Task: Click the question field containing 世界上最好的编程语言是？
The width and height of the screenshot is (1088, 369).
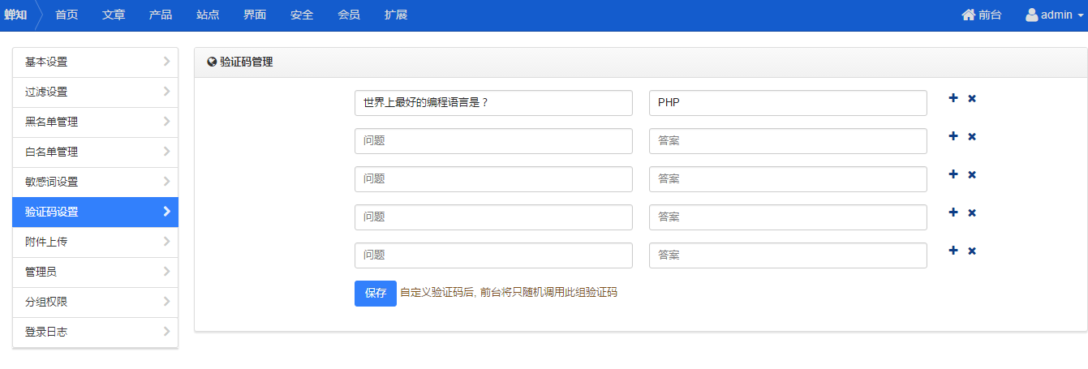Action: pos(493,103)
